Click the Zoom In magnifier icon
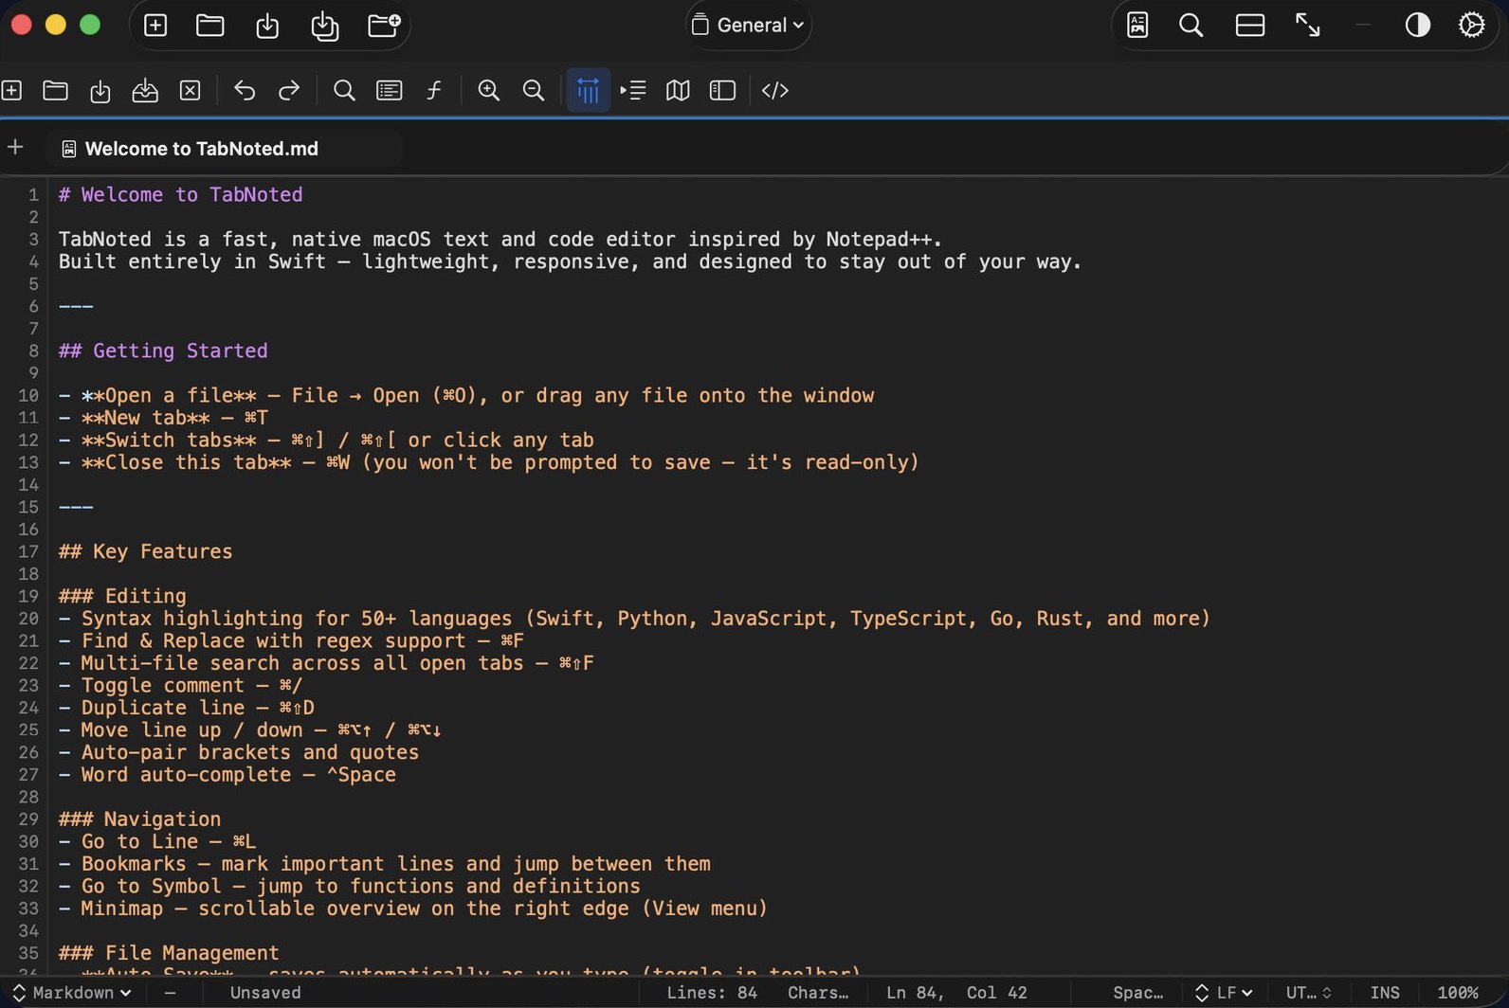 coord(489,90)
